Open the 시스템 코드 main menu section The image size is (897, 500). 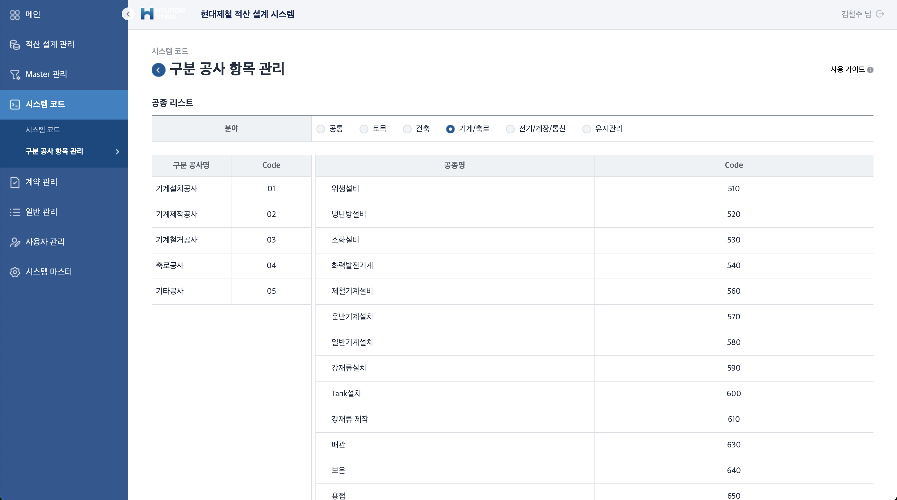[x=45, y=104]
